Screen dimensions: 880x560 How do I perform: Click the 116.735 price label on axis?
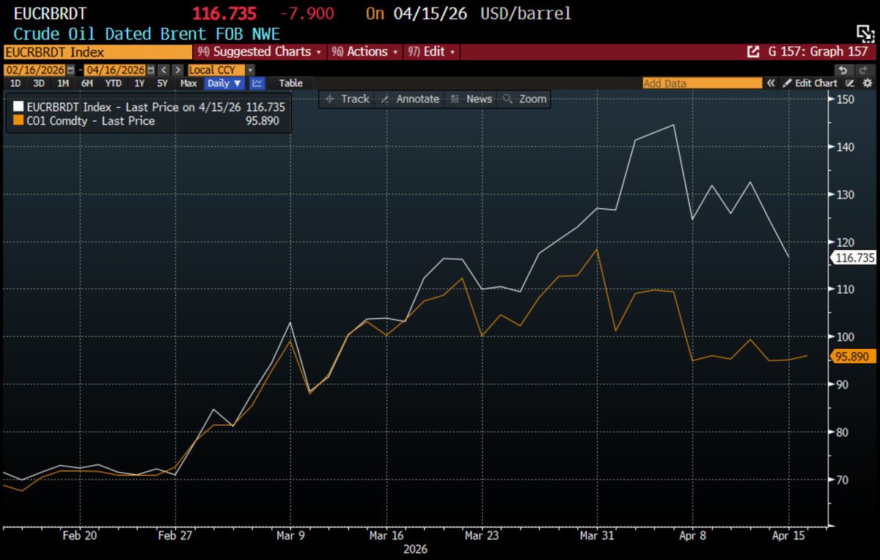coord(854,258)
